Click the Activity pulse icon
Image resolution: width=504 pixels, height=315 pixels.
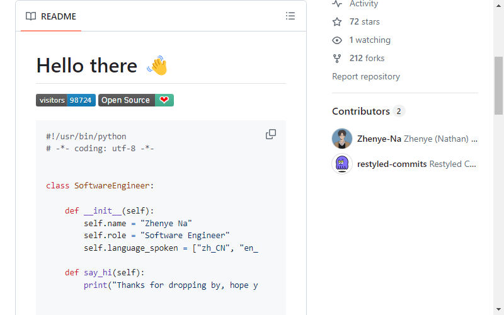[337, 4]
